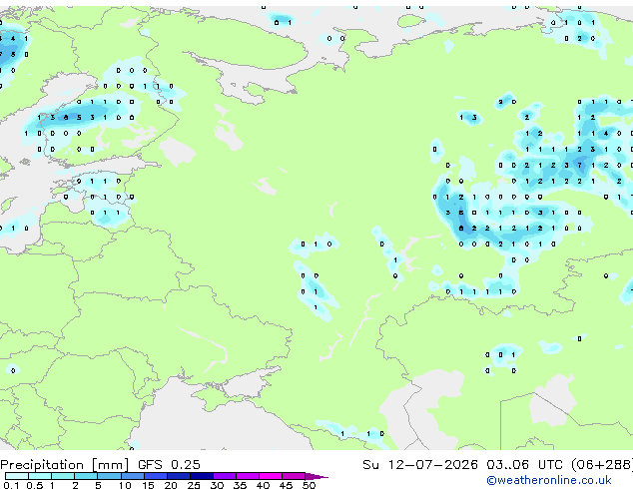Viewport: 633px width, 489px height.
Task: Select the 30–35 mm purple legend swatch
Action: click(224, 476)
